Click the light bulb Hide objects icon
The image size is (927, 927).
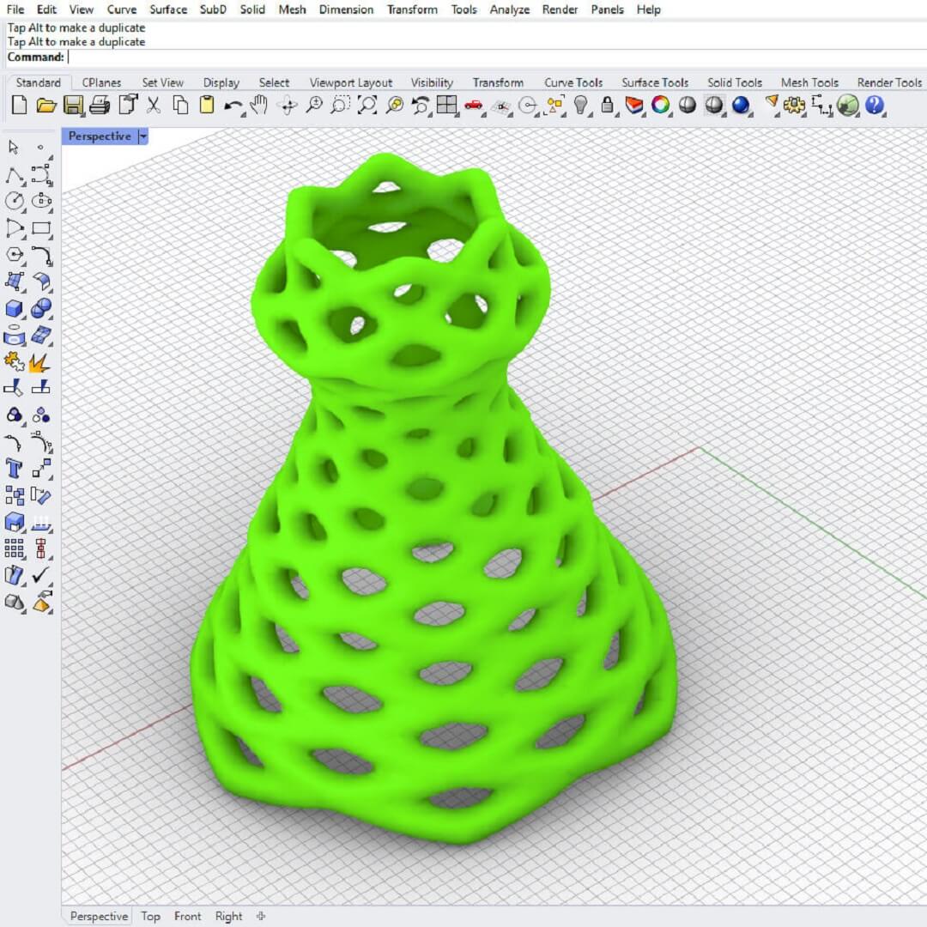point(581,106)
